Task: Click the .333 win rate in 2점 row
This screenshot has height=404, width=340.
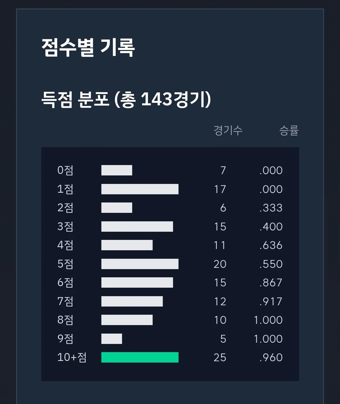Action: [x=271, y=208]
